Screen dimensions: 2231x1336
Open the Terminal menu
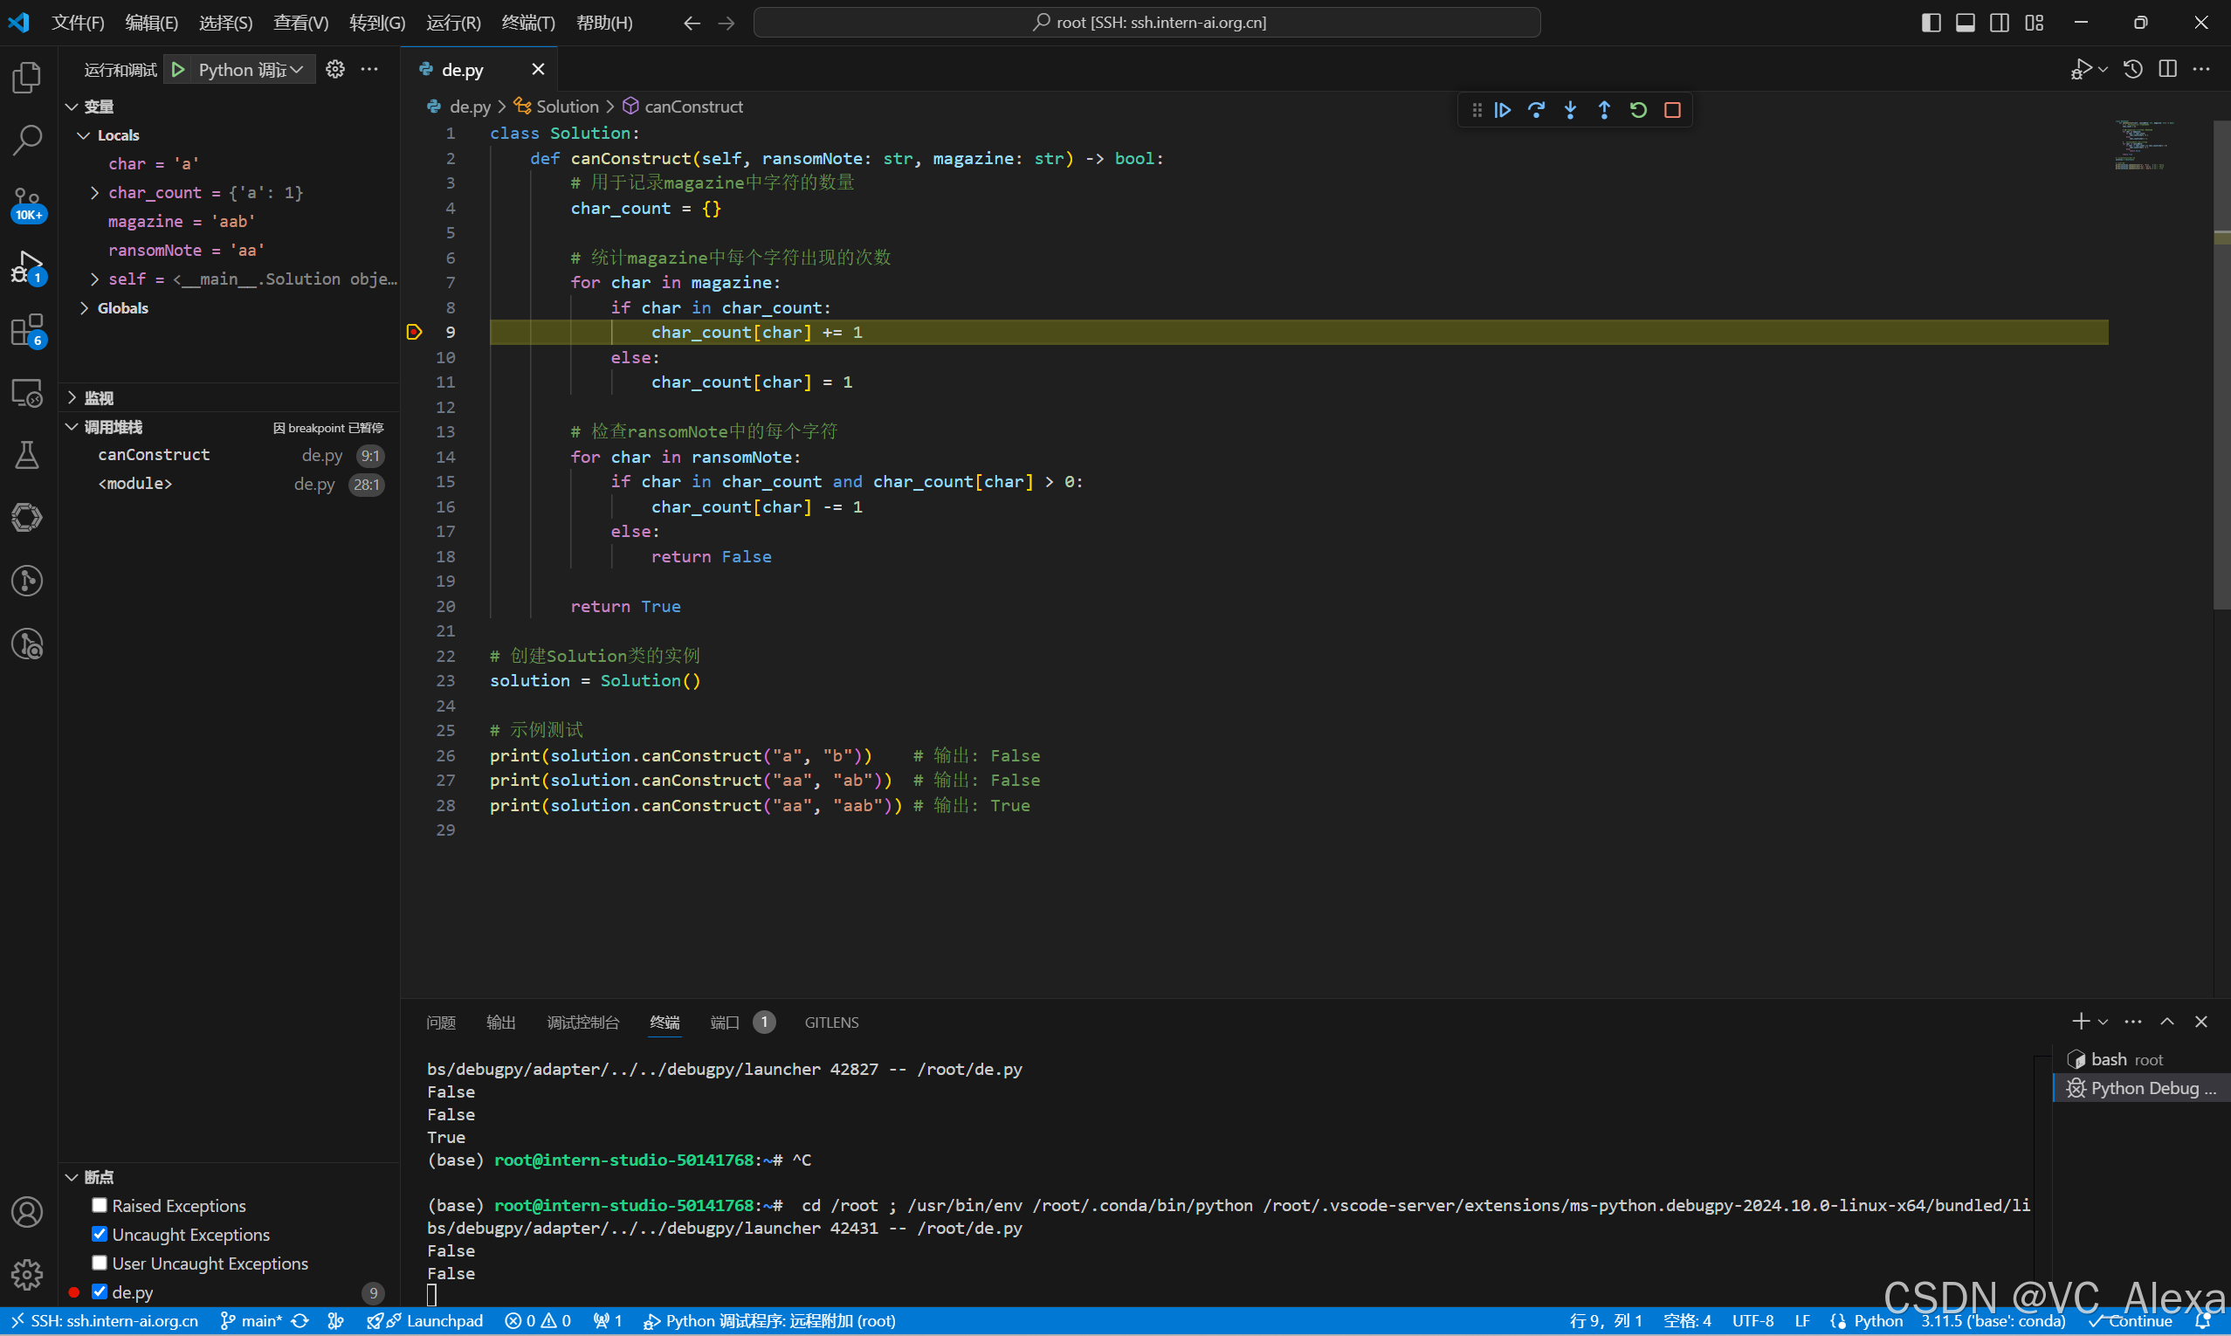[528, 23]
